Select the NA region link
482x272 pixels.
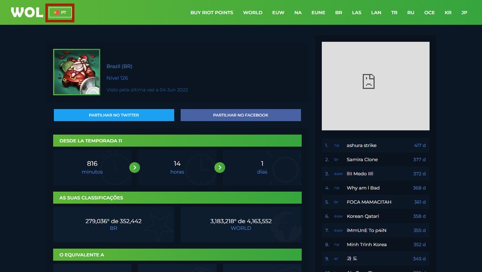click(298, 13)
